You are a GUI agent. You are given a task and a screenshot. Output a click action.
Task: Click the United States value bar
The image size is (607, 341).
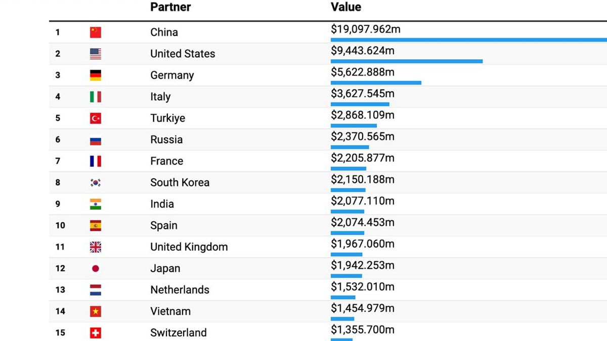407,61
